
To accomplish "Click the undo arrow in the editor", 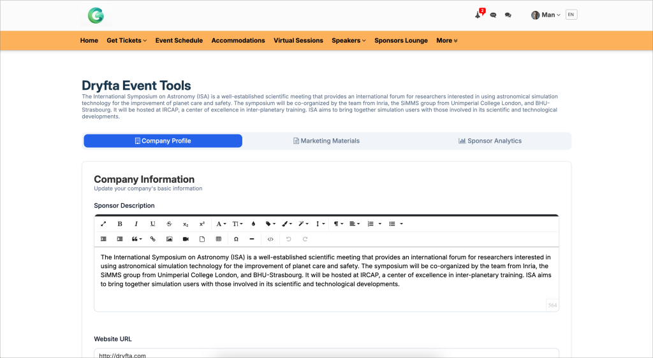I will tap(289, 239).
